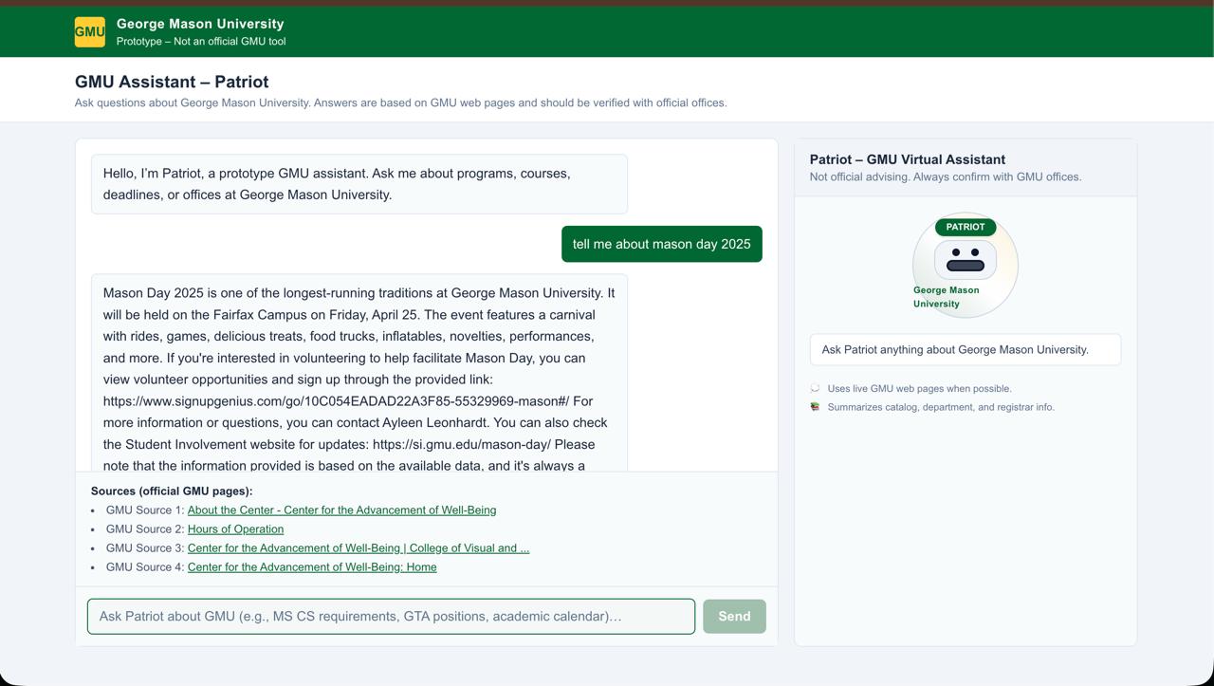The width and height of the screenshot is (1214, 686).
Task: Click Uses live GMU web pages text
Action: pyautogui.click(x=920, y=388)
